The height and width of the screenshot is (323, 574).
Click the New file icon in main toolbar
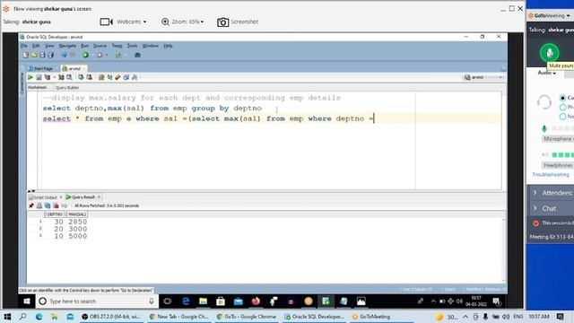pos(26,55)
